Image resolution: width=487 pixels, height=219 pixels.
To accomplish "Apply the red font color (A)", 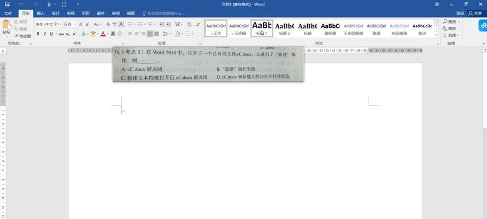I will (x=103, y=34).
